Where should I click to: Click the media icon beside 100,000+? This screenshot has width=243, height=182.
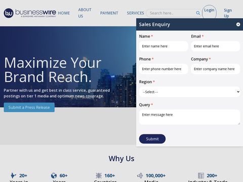[x=140, y=175]
